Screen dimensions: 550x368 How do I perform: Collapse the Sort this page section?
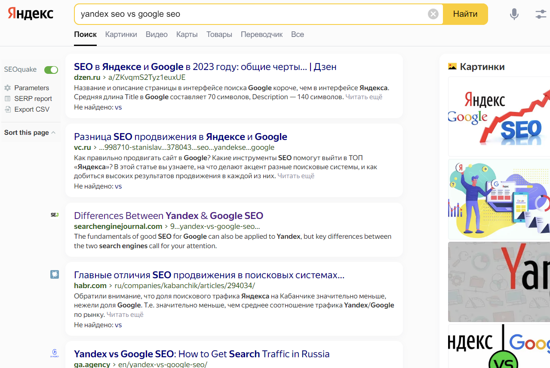pos(54,131)
